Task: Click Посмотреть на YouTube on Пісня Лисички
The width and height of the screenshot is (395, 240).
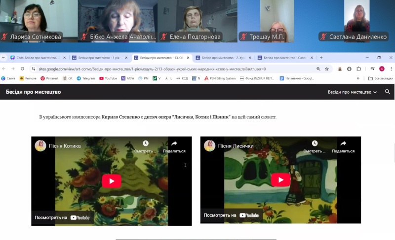Action: (x=231, y=215)
